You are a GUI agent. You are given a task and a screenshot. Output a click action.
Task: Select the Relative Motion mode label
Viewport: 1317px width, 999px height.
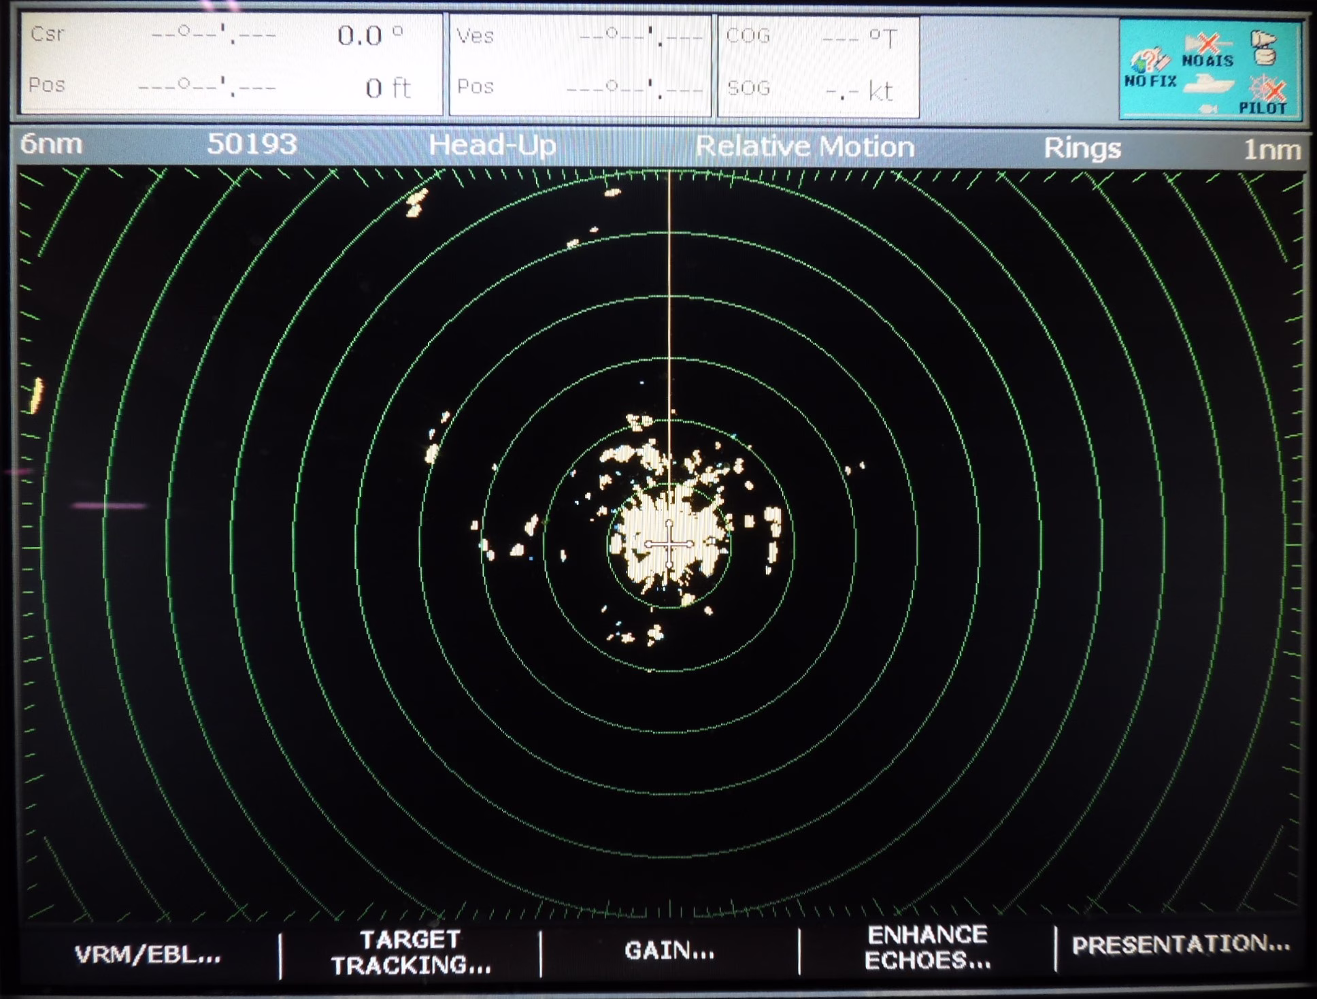coord(804,146)
